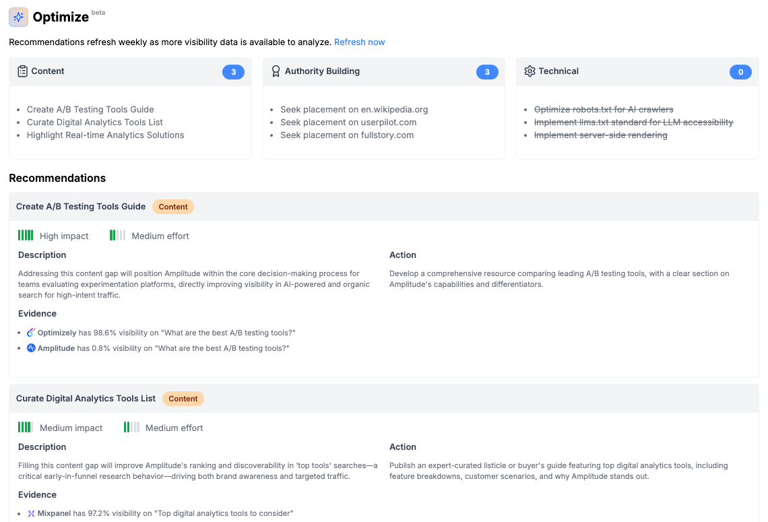Click the Action heading in A/B Testing Guide
Screen dimensions: 768x522
[x=403, y=255]
